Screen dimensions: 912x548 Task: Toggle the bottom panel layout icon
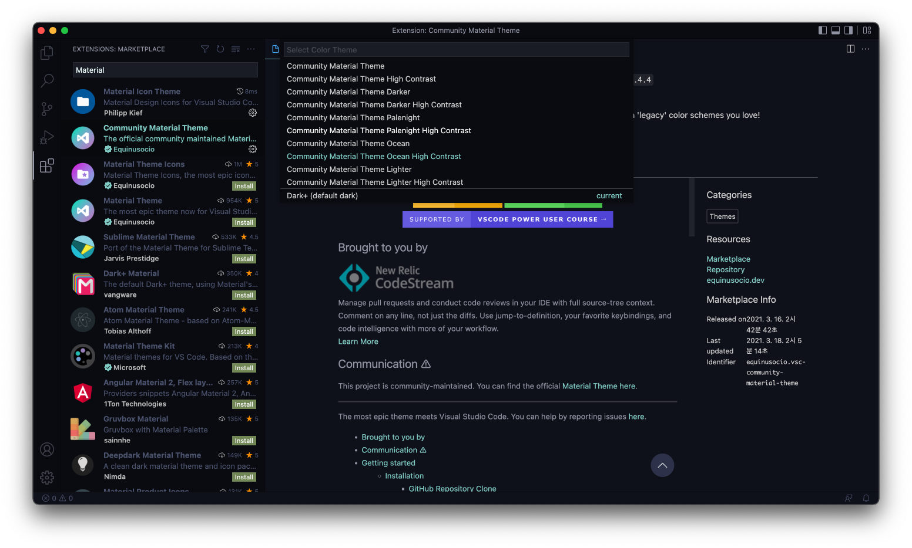[836, 31]
